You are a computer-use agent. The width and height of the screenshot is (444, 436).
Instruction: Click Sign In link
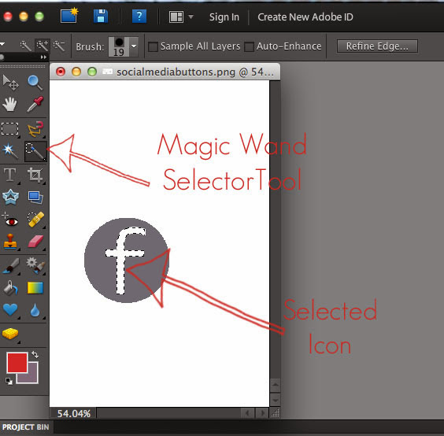(224, 17)
